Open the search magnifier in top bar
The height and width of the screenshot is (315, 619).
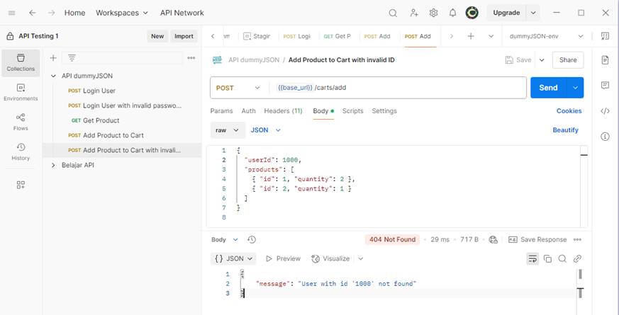pyautogui.click(x=393, y=13)
